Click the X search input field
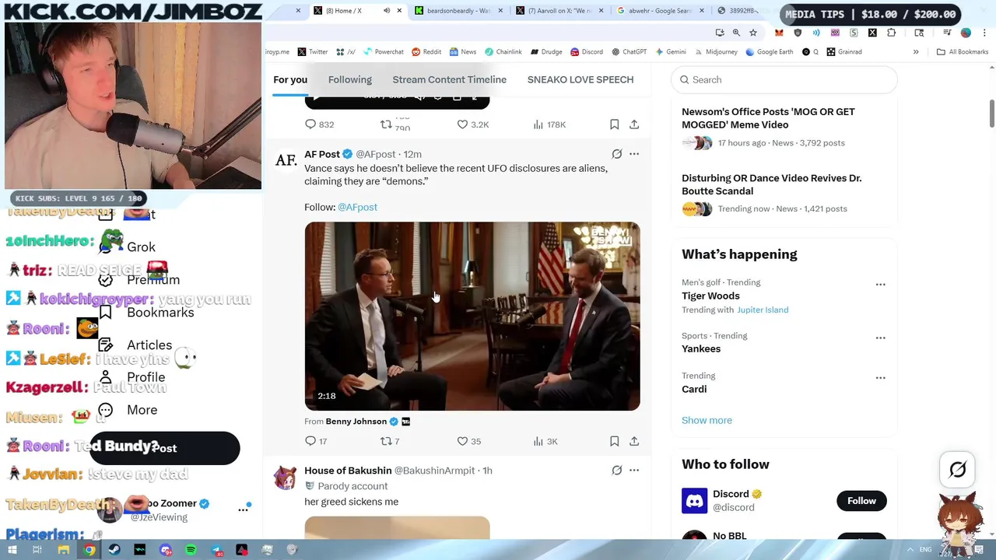This screenshot has width=996, height=560. [x=784, y=79]
